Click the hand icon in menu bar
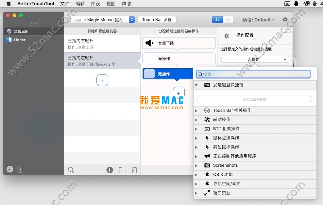323x205 pixels. (x=314, y=4)
